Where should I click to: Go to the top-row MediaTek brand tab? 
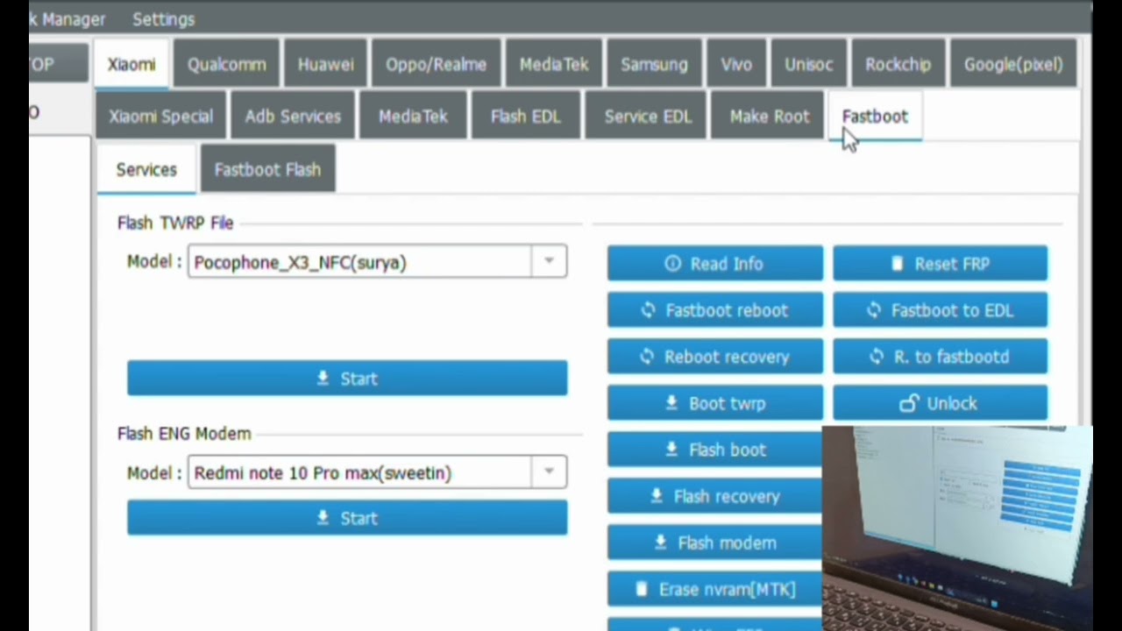point(554,65)
